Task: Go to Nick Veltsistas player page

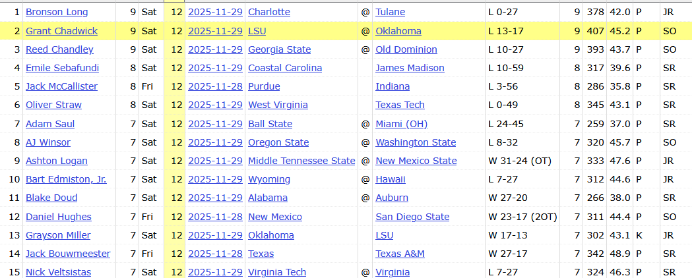Action: 58,272
